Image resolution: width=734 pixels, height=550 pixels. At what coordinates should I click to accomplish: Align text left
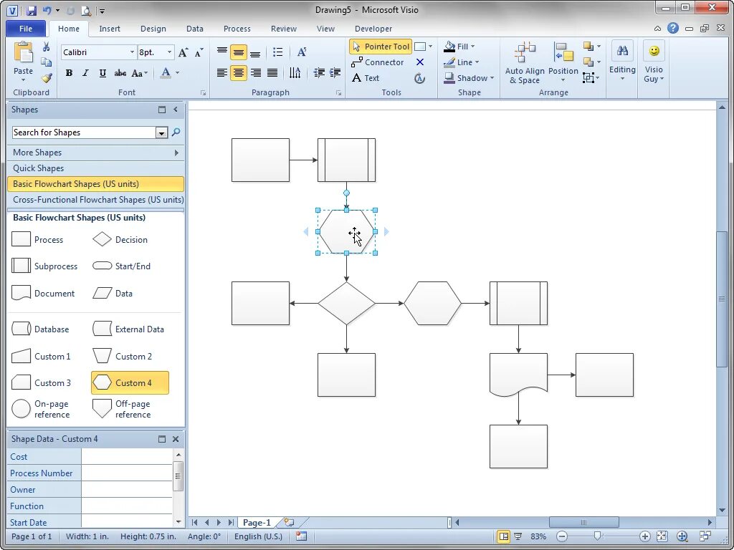[222, 72]
